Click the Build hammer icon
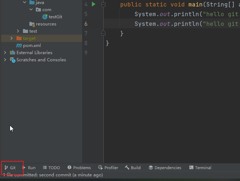This screenshot has height=181, width=240. coord(127,167)
